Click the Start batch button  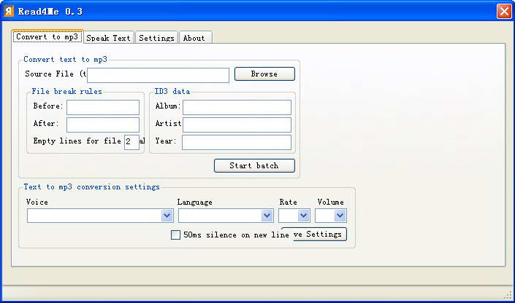click(254, 166)
